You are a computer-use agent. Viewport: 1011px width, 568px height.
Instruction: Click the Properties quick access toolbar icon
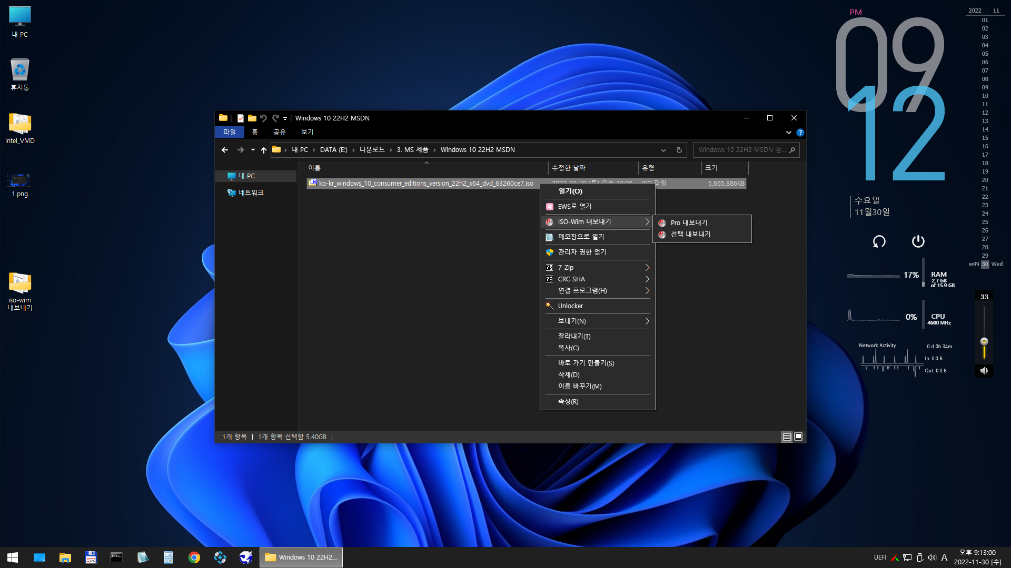point(240,118)
